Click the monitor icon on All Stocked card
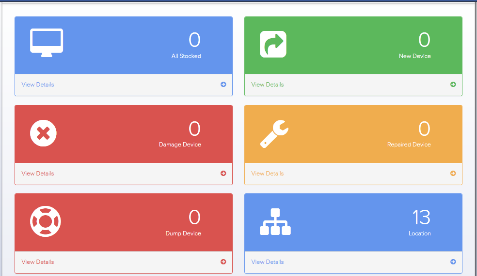The height and width of the screenshot is (276, 477). coord(47,43)
